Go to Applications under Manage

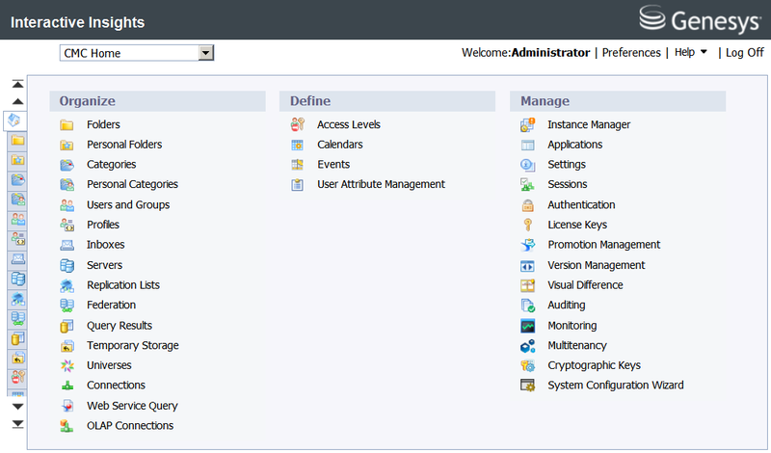point(574,145)
